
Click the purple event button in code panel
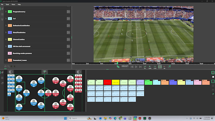140,82
